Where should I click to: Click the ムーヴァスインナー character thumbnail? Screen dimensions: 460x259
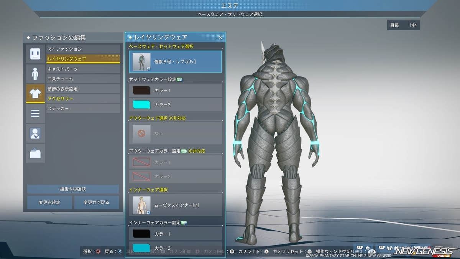[141, 205]
